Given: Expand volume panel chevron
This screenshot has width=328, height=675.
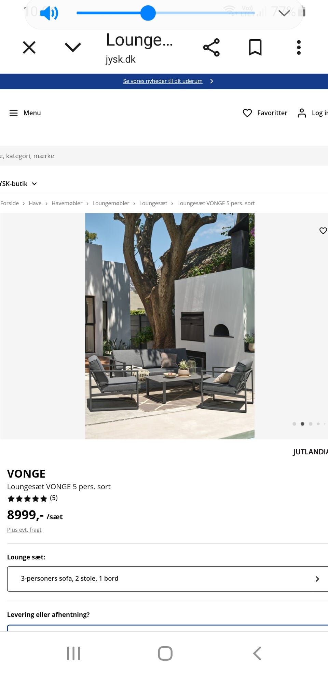Looking at the screenshot, I should 284,13.
